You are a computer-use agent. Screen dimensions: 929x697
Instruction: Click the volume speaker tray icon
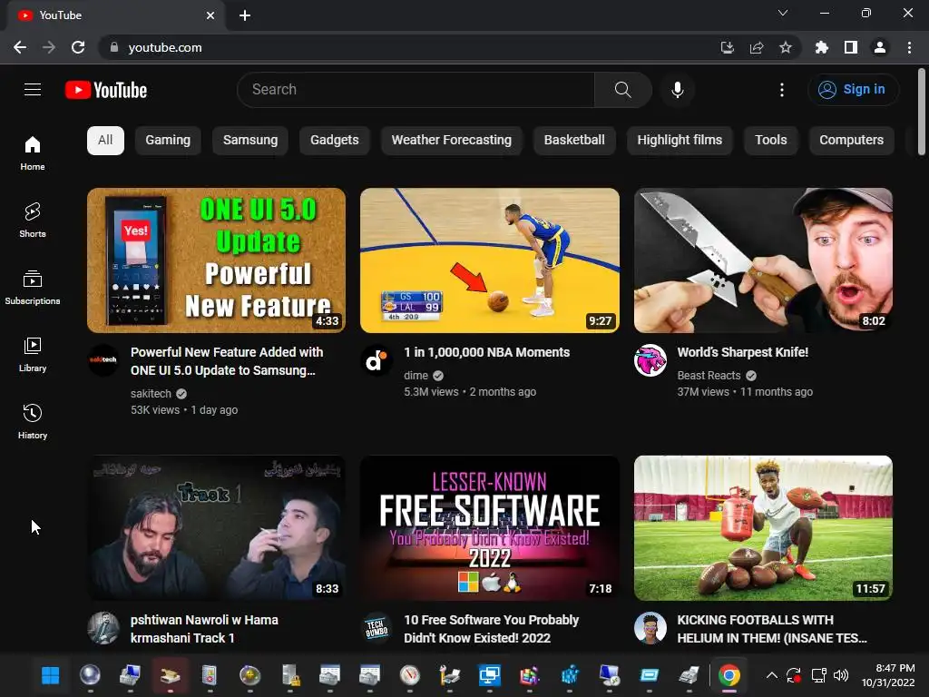coord(840,675)
